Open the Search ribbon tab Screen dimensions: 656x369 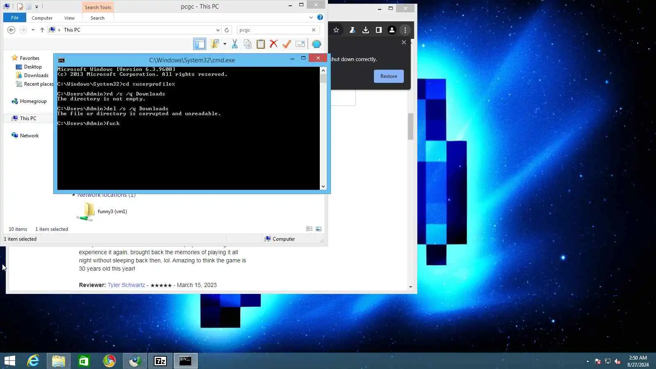point(98,18)
